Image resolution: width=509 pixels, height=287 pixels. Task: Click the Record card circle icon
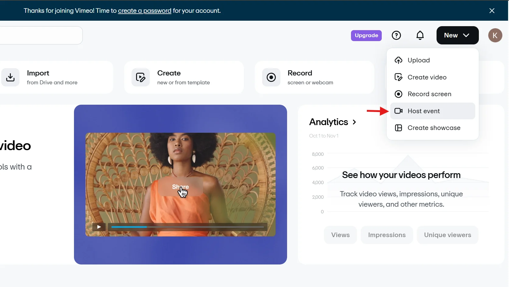(x=271, y=77)
